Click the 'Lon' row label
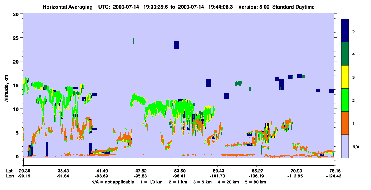371x190 pixels. click(x=9, y=176)
